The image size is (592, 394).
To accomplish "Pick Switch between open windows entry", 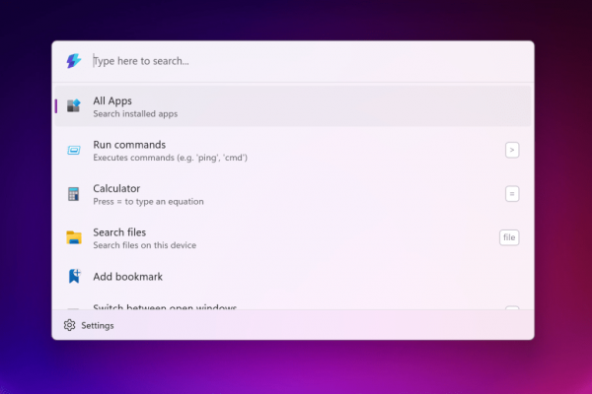I will (x=165, y=306).
